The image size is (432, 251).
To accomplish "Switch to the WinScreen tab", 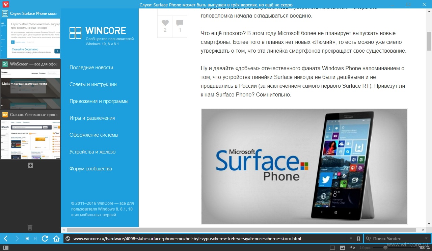I will point(30,64).
